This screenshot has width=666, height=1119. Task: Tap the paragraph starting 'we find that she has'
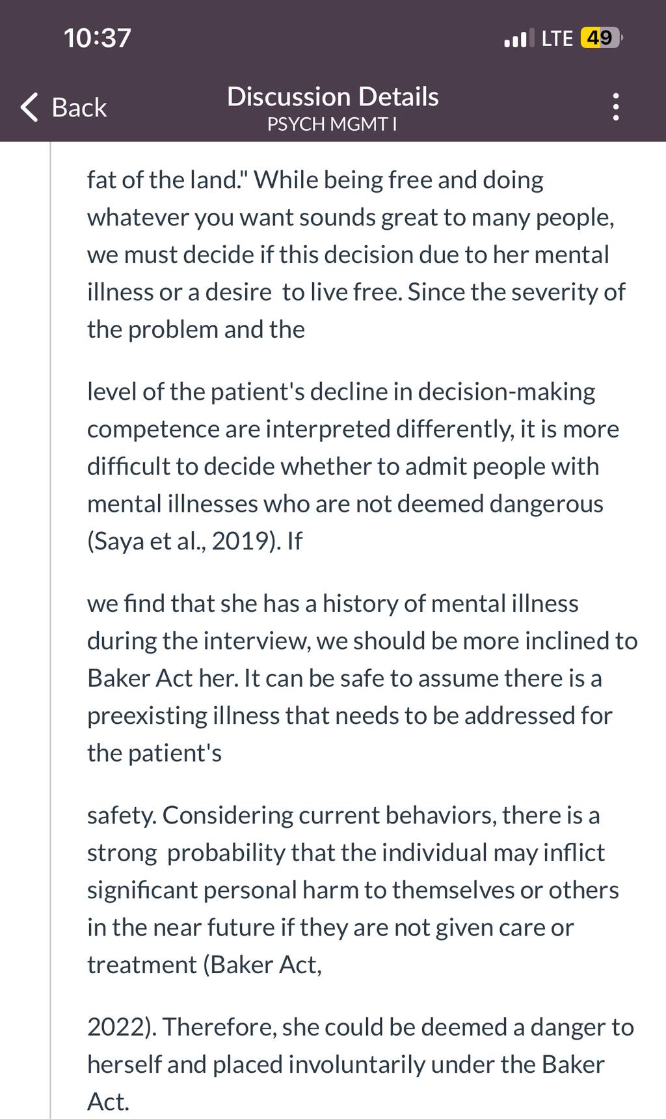tap(362, 678)
